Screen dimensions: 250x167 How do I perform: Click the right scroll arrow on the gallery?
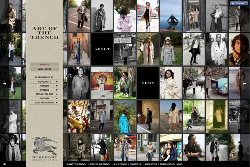click(x=245, y=84)
